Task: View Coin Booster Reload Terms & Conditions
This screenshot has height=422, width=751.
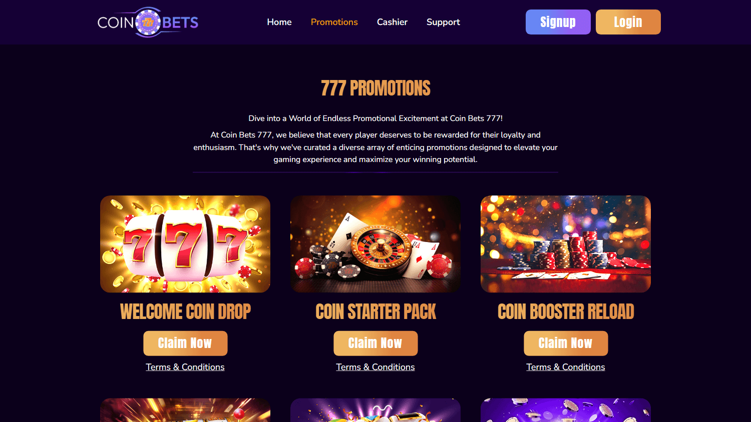Action: (x=566, y=367)
